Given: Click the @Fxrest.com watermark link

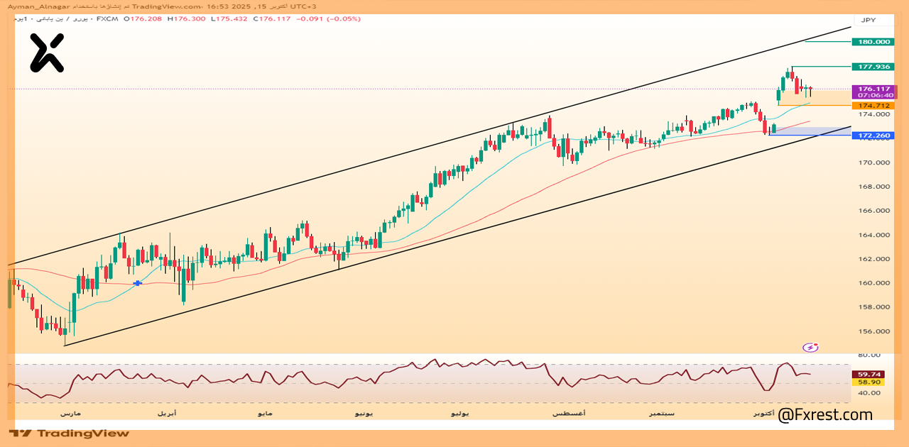Looking at the screenshot, I should pyautogui.click(x=825, y=414).
